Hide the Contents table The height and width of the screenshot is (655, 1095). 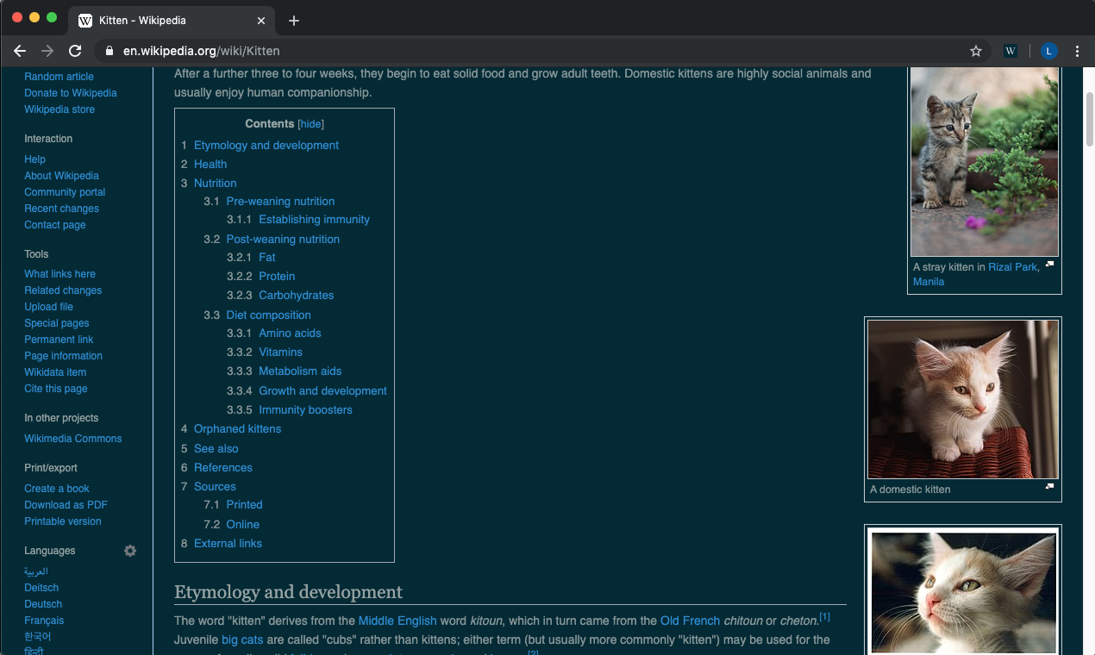pyautogui.click(x=310, y=123)
